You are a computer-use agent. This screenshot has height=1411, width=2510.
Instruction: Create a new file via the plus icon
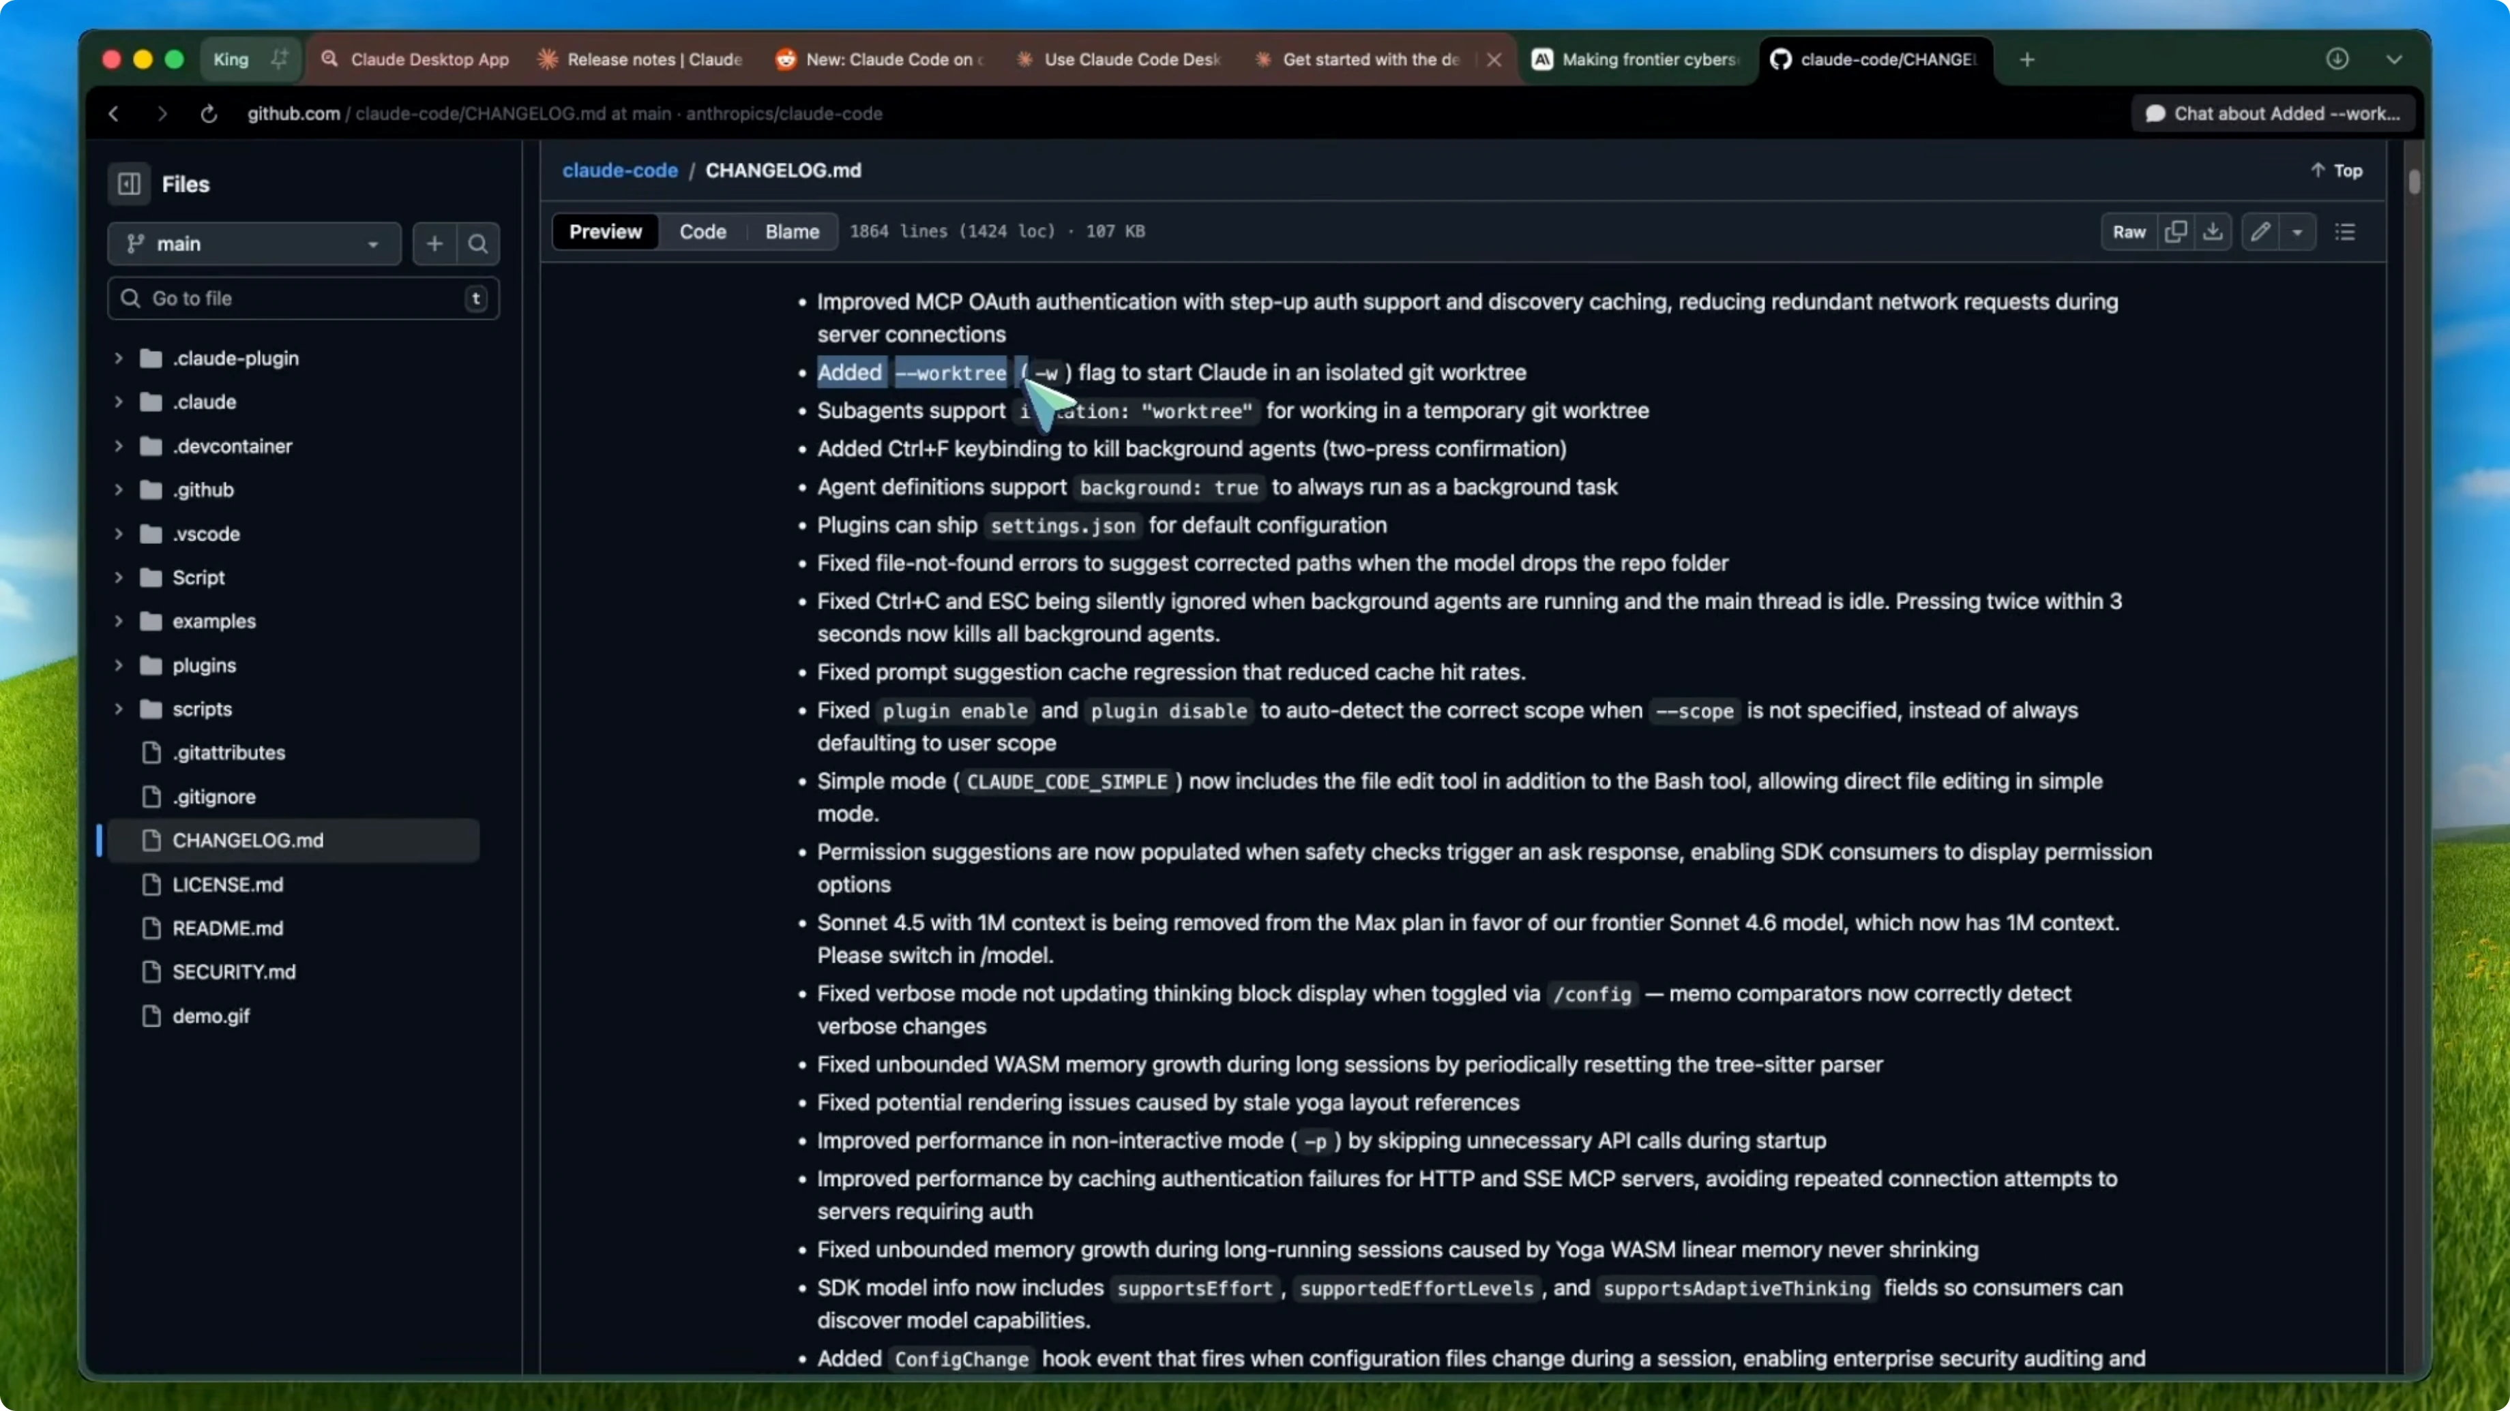[x=434, y=243]
